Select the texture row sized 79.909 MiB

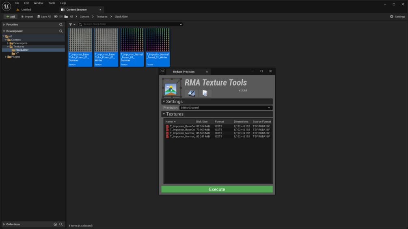(x=218, y=130)
